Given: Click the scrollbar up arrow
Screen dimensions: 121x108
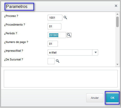Looking at the screenshot, I should pos(117,14).
